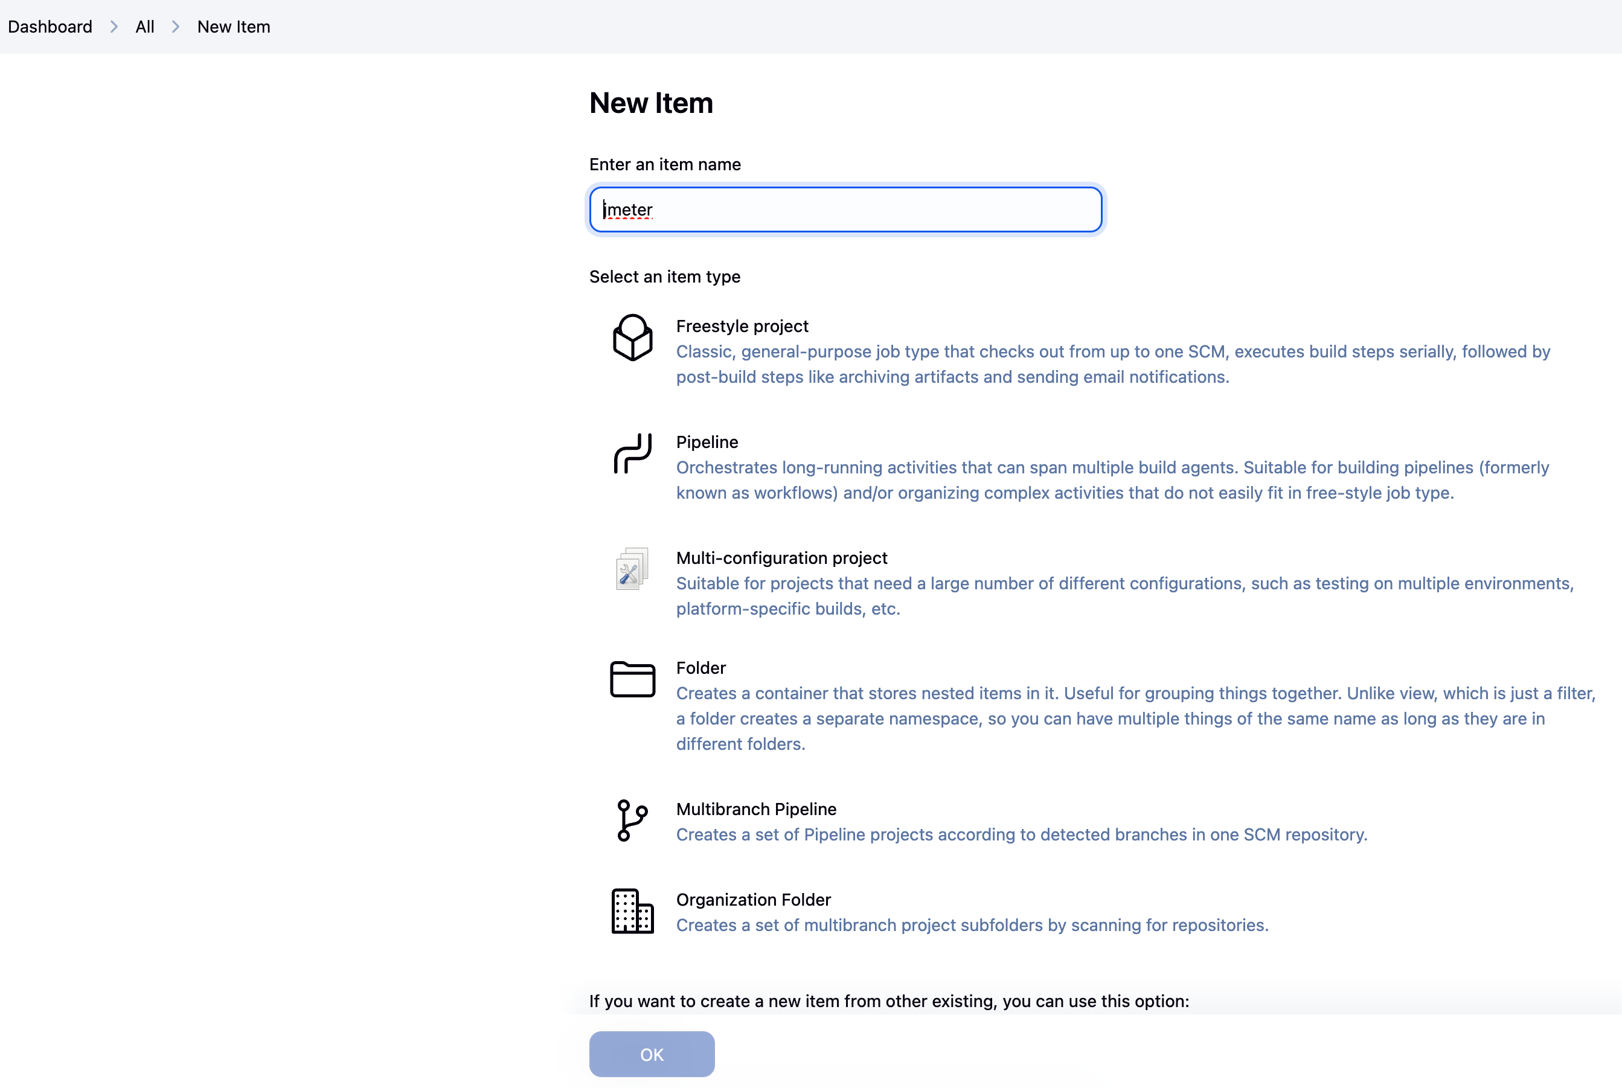Click chevron after All breadcrumb
Viewport: 1622px width, 1088px height.
(x=176, y=27)
